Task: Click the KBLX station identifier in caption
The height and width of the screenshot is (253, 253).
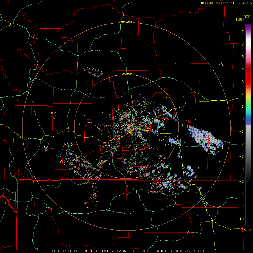Action: 162,251
